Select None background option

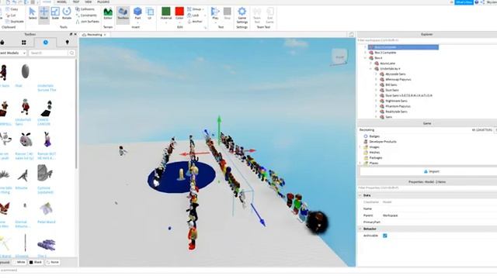pyautogui.click(x=53, y=262)
